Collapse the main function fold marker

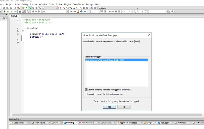[23, 31]
